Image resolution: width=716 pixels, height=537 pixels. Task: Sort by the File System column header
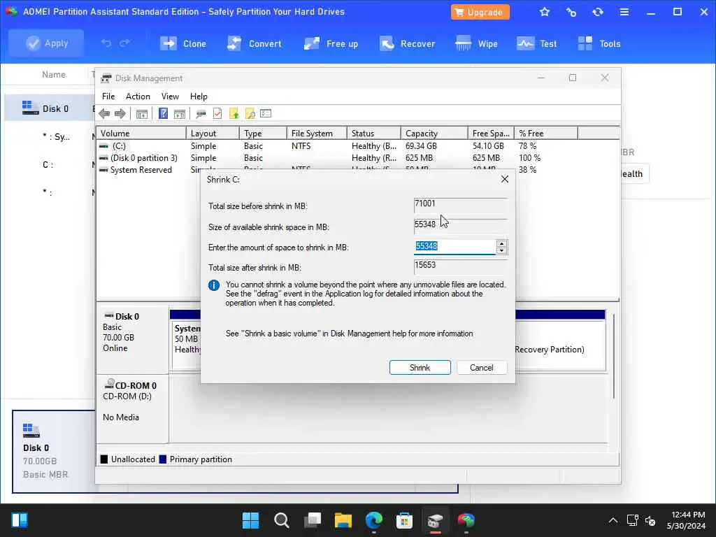coord(317,134)
